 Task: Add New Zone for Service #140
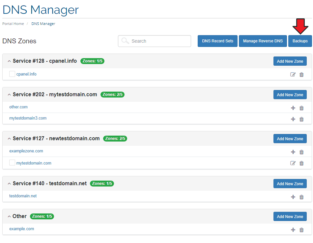pos(290,184)
